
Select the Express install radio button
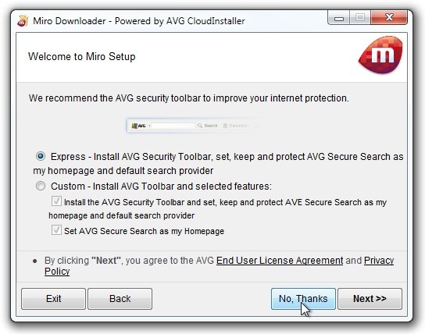(41, 156)
